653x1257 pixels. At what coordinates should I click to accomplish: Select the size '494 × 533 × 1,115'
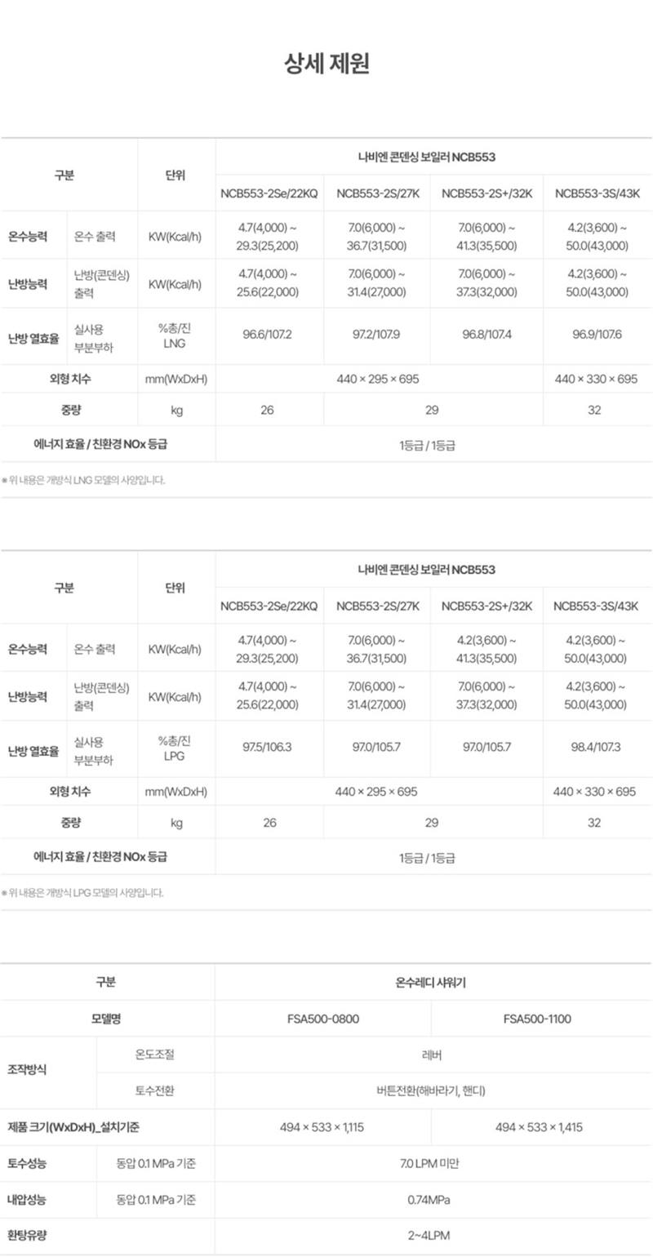click(x=322, y=1127)
